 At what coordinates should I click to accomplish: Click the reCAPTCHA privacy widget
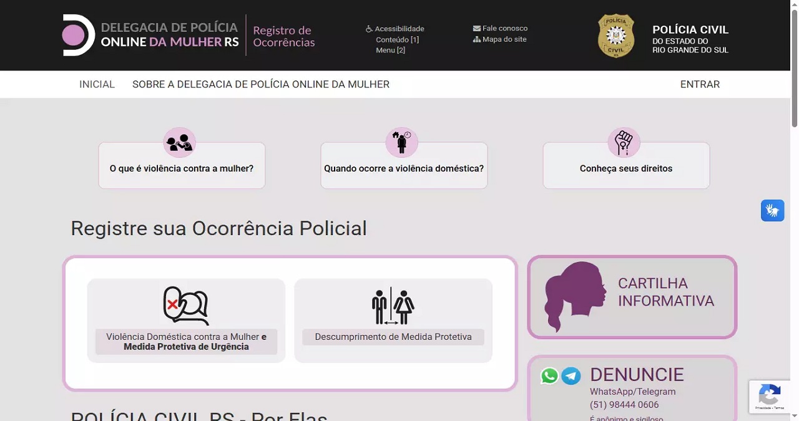770,397
